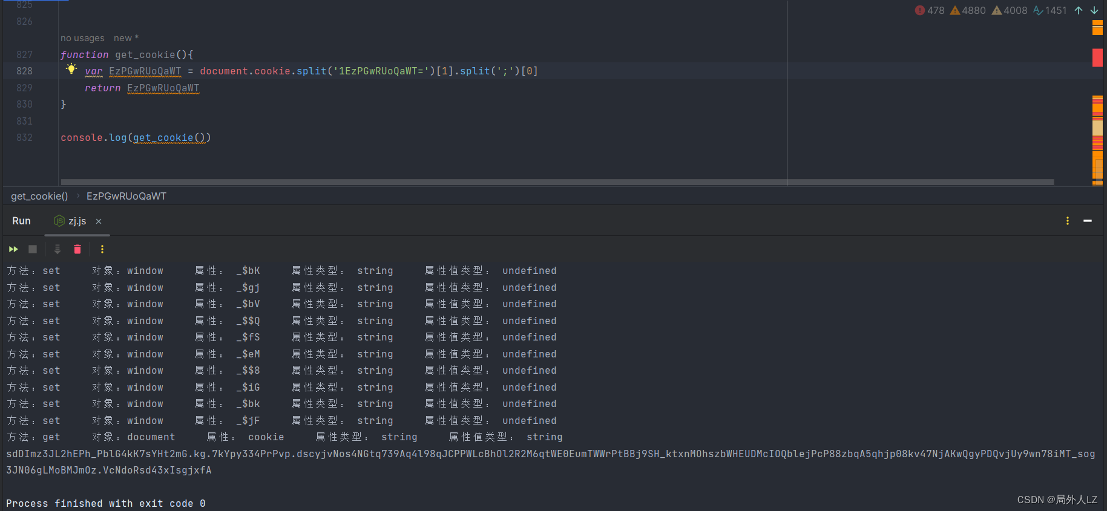1107x511 pixels.
Task: Minimize the Run tool window
Action: (x=1088, y=221)
